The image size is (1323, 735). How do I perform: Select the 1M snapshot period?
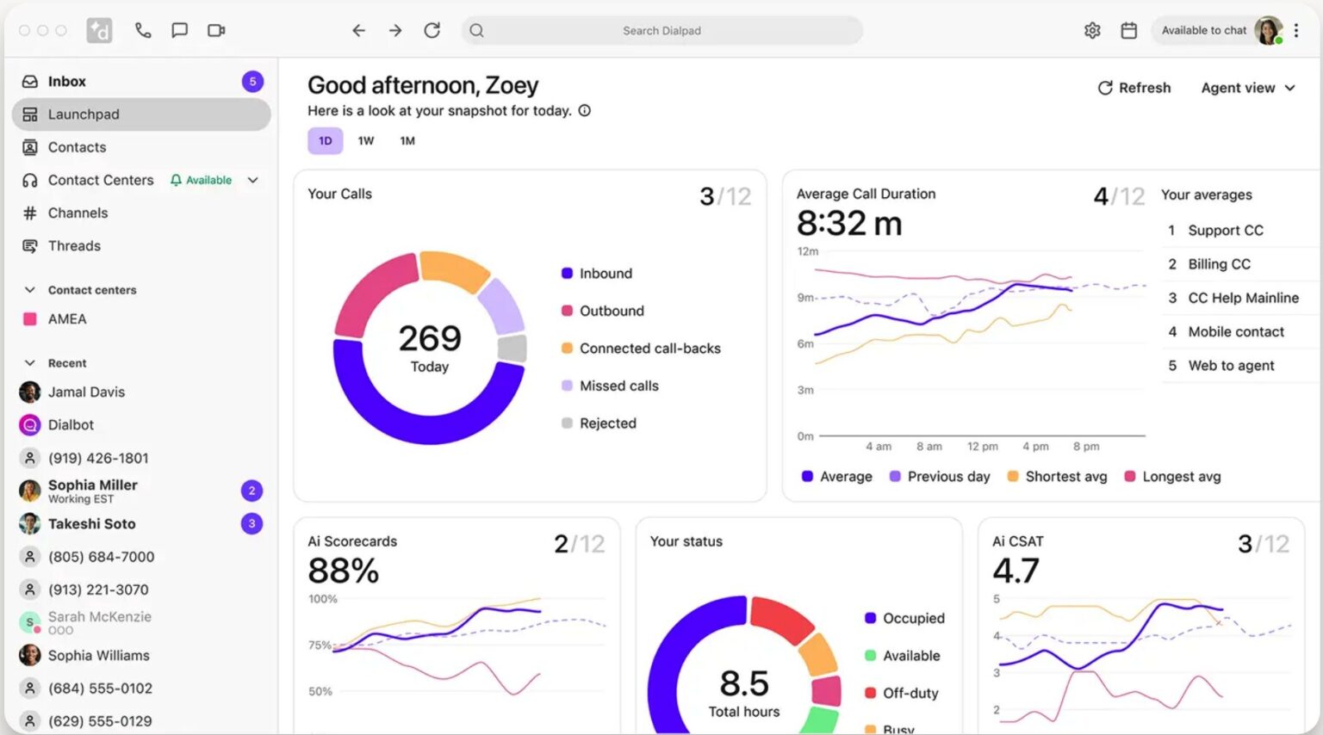(x=407, y=140)
